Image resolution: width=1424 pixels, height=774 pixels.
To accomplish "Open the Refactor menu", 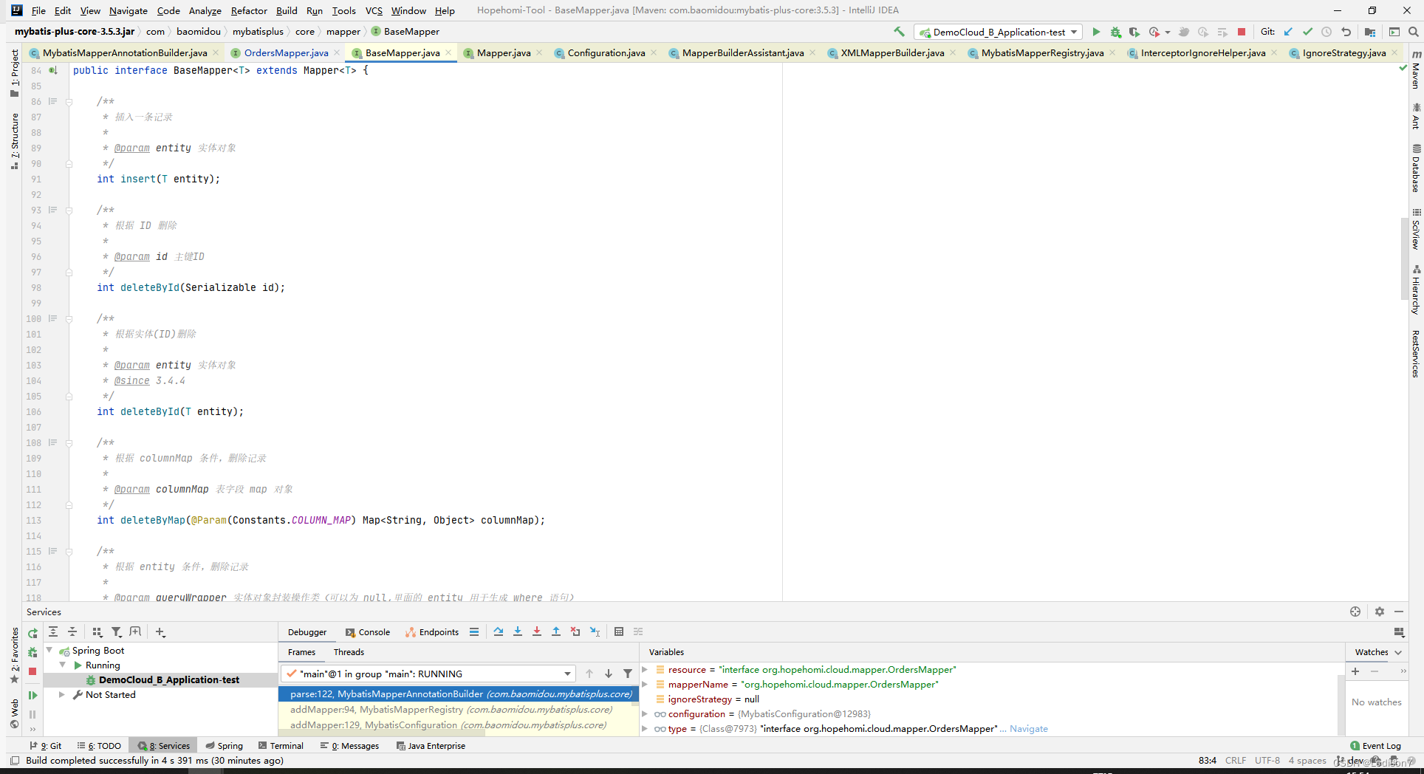I will pos(249,10).
